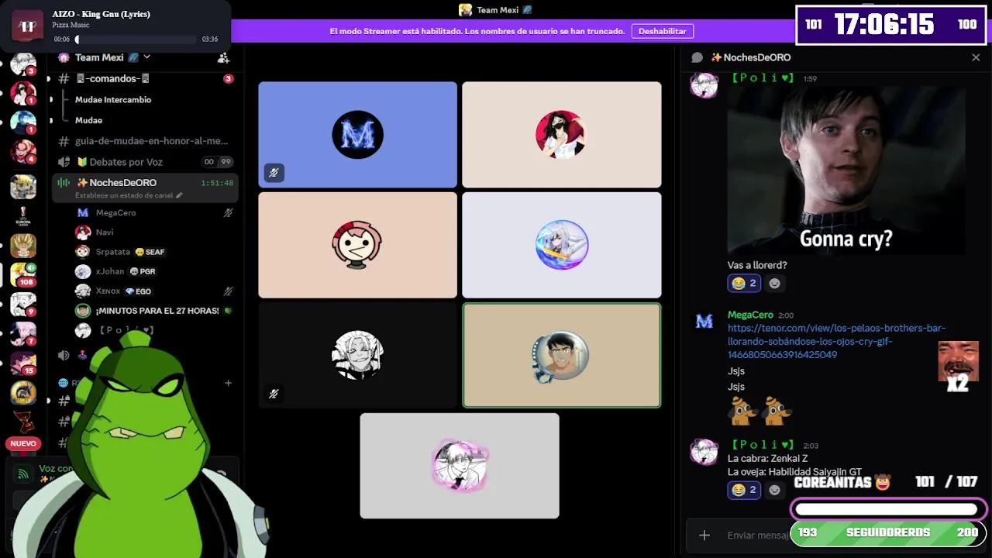Toggle the laughing reaction under Vas a llorerd?
The image size is (992, 558).
[x=744, y=283]
